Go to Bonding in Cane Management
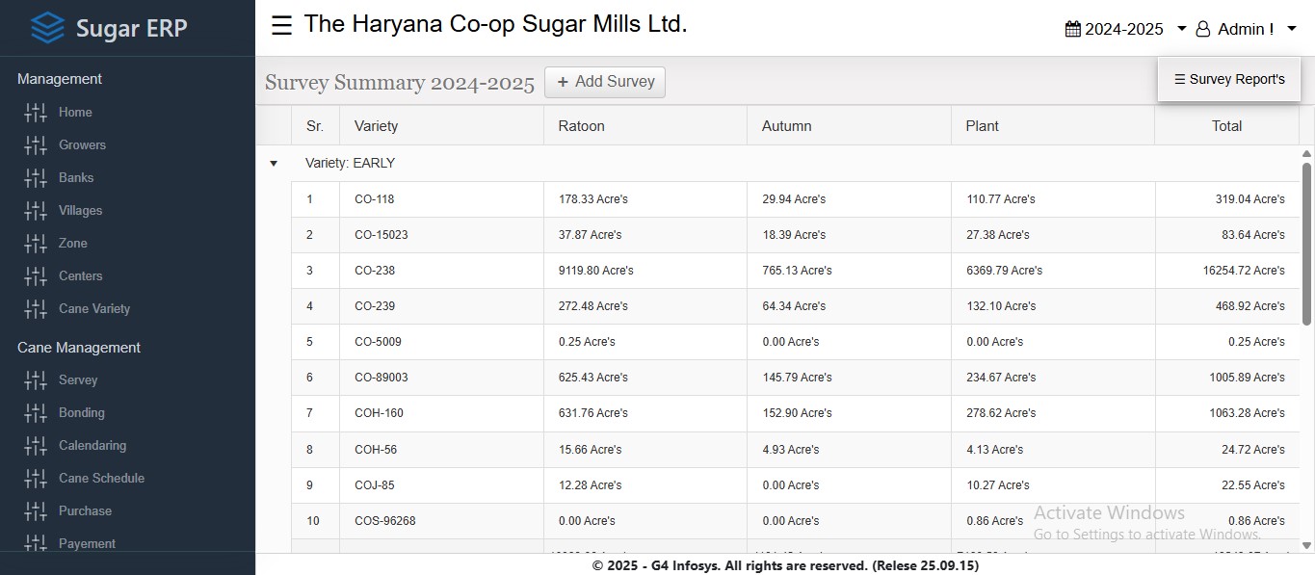Screen dimensions: 1315x575 81,413
